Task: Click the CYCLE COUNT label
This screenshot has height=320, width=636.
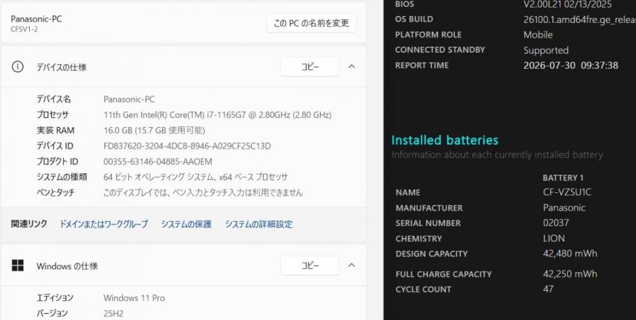Action: coord(423,290)
